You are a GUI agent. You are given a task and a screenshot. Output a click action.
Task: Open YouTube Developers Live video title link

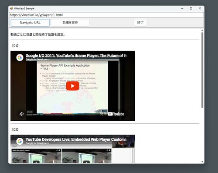pos(76,139)
